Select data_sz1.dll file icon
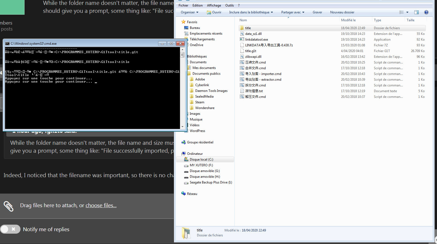 pyautogui.click(x=242, y=34)
